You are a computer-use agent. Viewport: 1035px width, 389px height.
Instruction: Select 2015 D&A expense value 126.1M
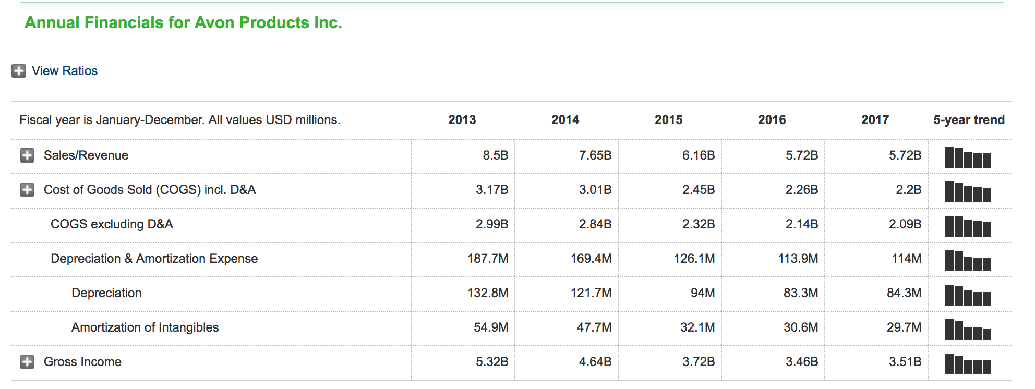pos(694,259)
